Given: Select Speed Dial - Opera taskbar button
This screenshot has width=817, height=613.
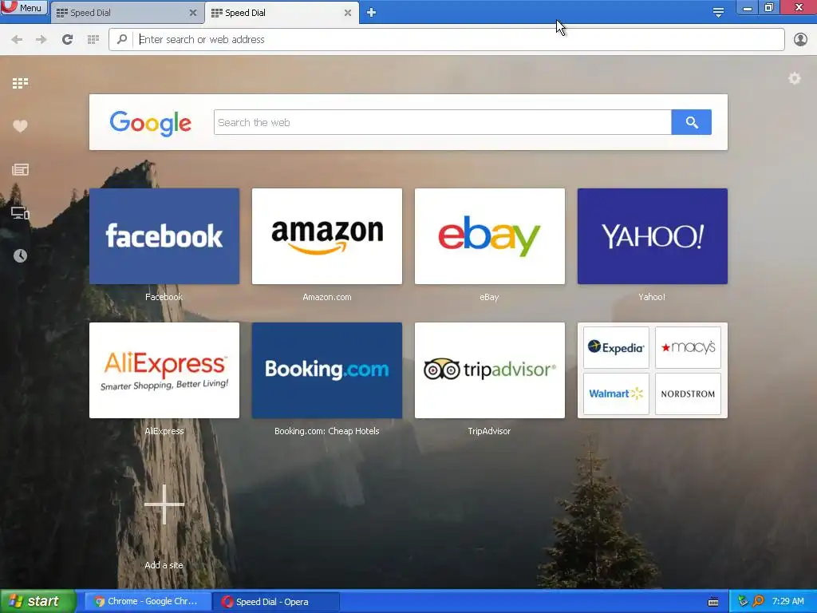Looking at the screenshot, I should [276, 602].
